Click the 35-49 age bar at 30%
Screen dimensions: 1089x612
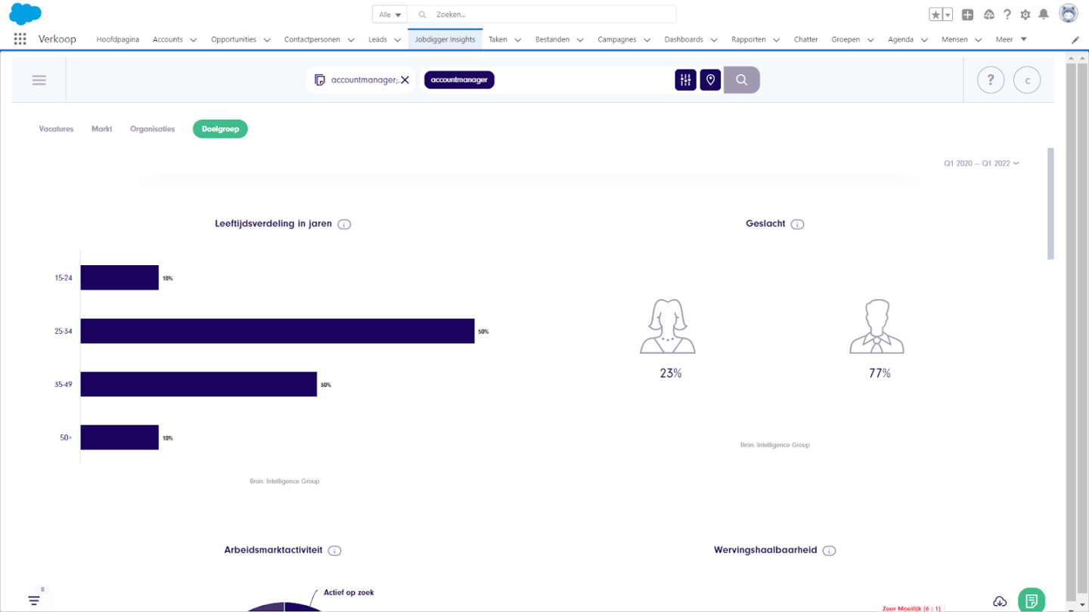click(x=199, y=385)
